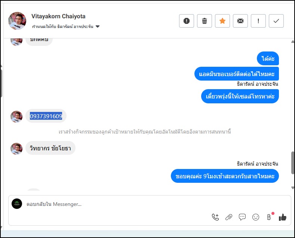
Task: Delete conversation using the trash icon
Action: (205, 21)
